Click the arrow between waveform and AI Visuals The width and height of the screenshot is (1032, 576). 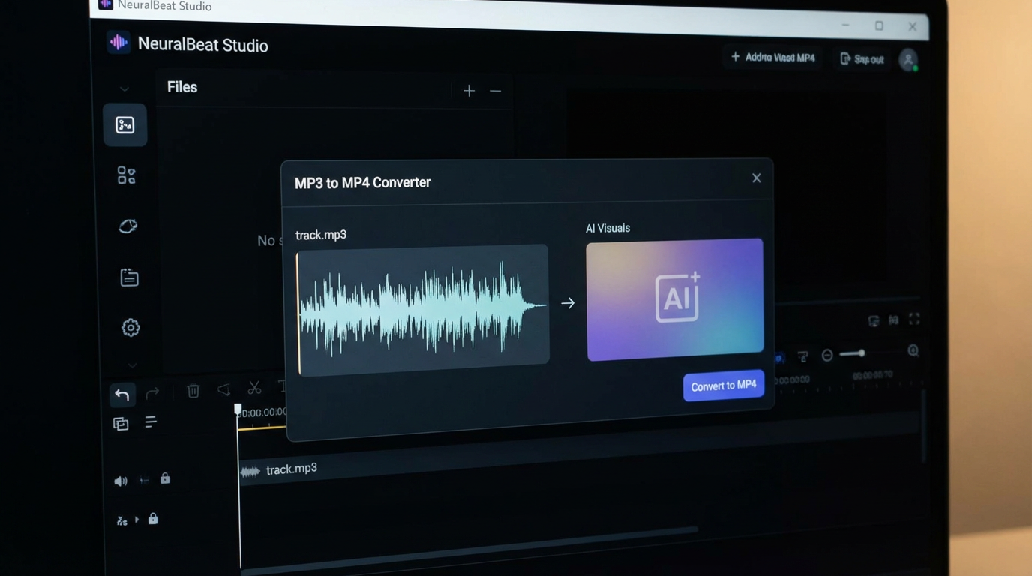point(568,303)
